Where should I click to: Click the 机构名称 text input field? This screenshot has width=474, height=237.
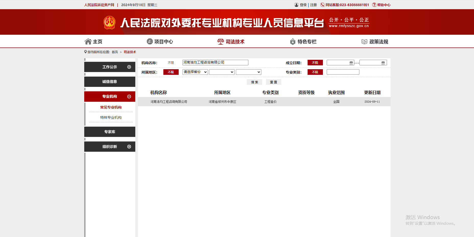(x=215, y=62)
